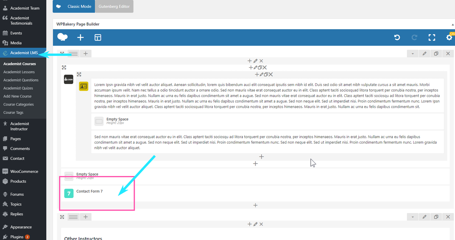Open the Templates icon in blue toolbar
The image size is (455, 240).
coord(98,37)
